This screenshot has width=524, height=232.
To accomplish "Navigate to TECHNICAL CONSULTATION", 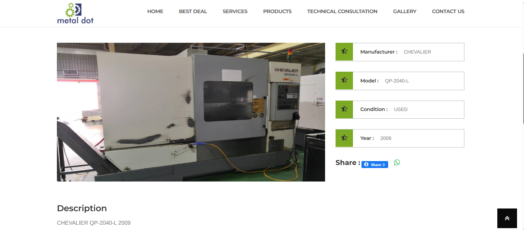I will [x=342, y=11].
